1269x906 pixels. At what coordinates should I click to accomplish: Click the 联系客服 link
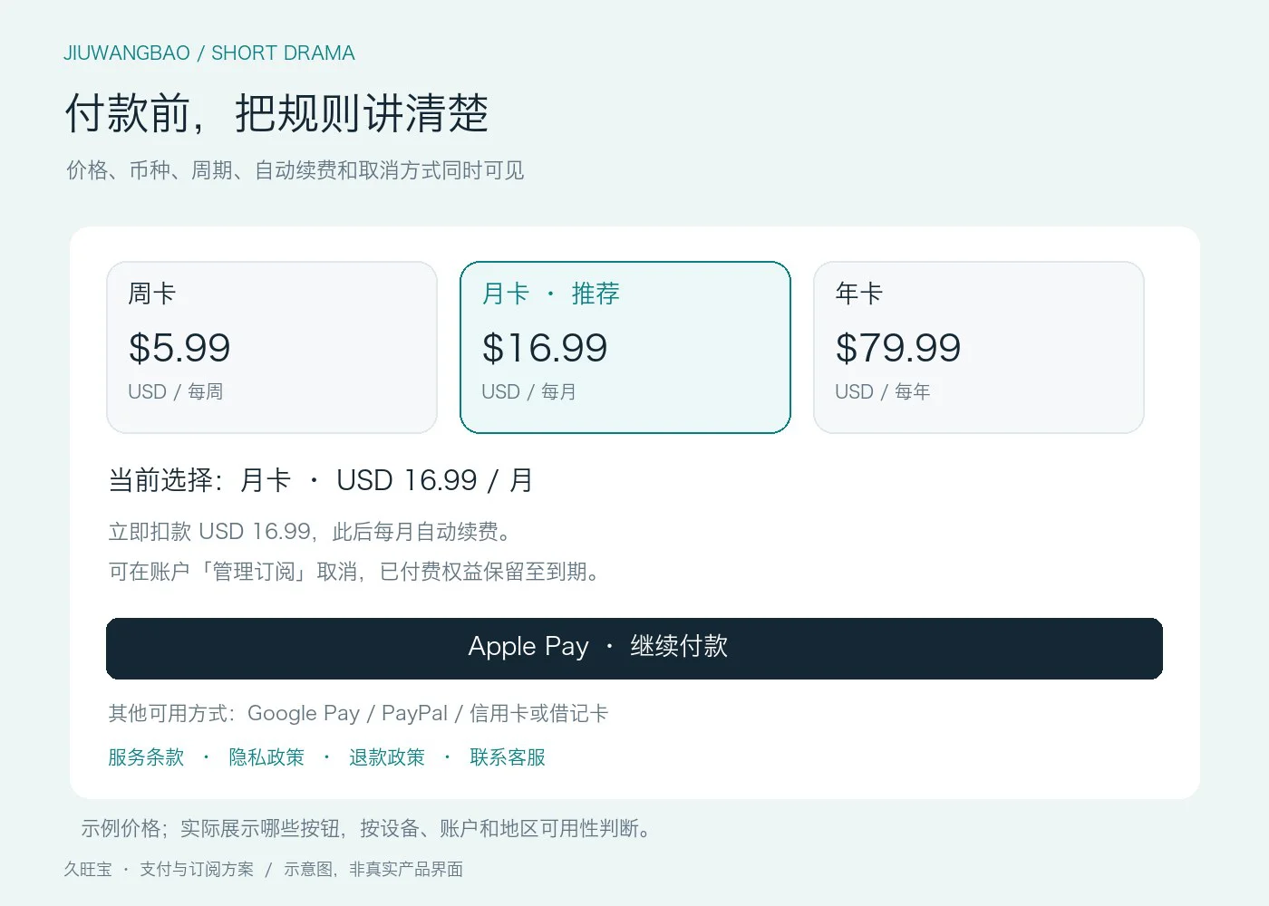coord(508,757)
